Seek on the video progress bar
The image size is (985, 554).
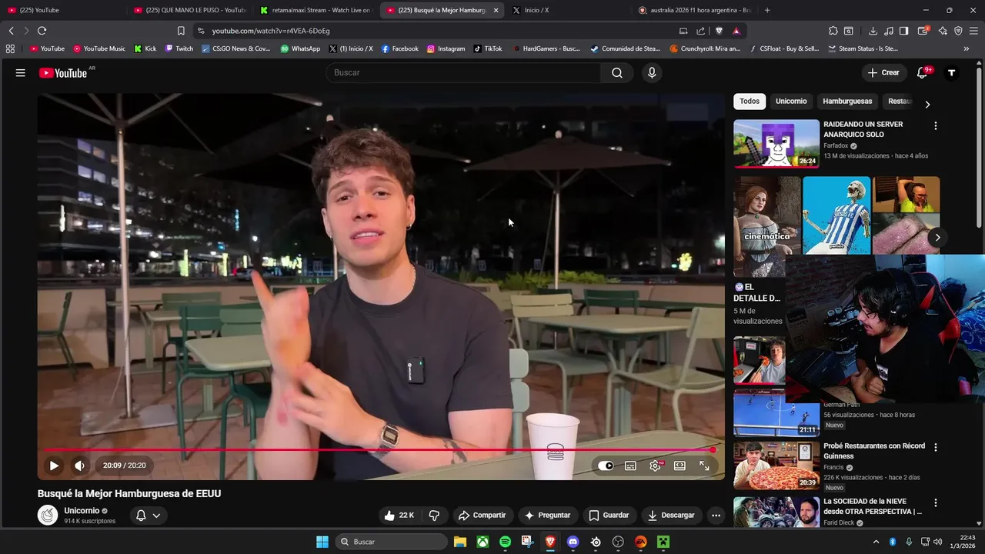pyautogui.click(x=381, y=450)
